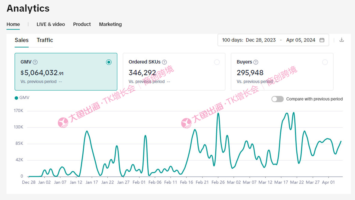Click the GMV legend dot
Viewport: 355px width, 200px height.
pos(16,98)
